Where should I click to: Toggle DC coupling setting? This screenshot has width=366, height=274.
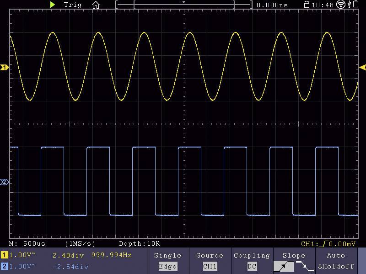click(x=251, y=266)
